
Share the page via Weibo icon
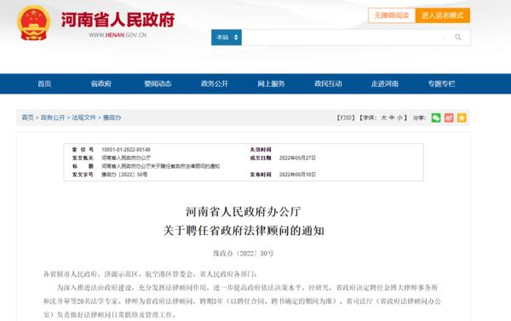449,118
